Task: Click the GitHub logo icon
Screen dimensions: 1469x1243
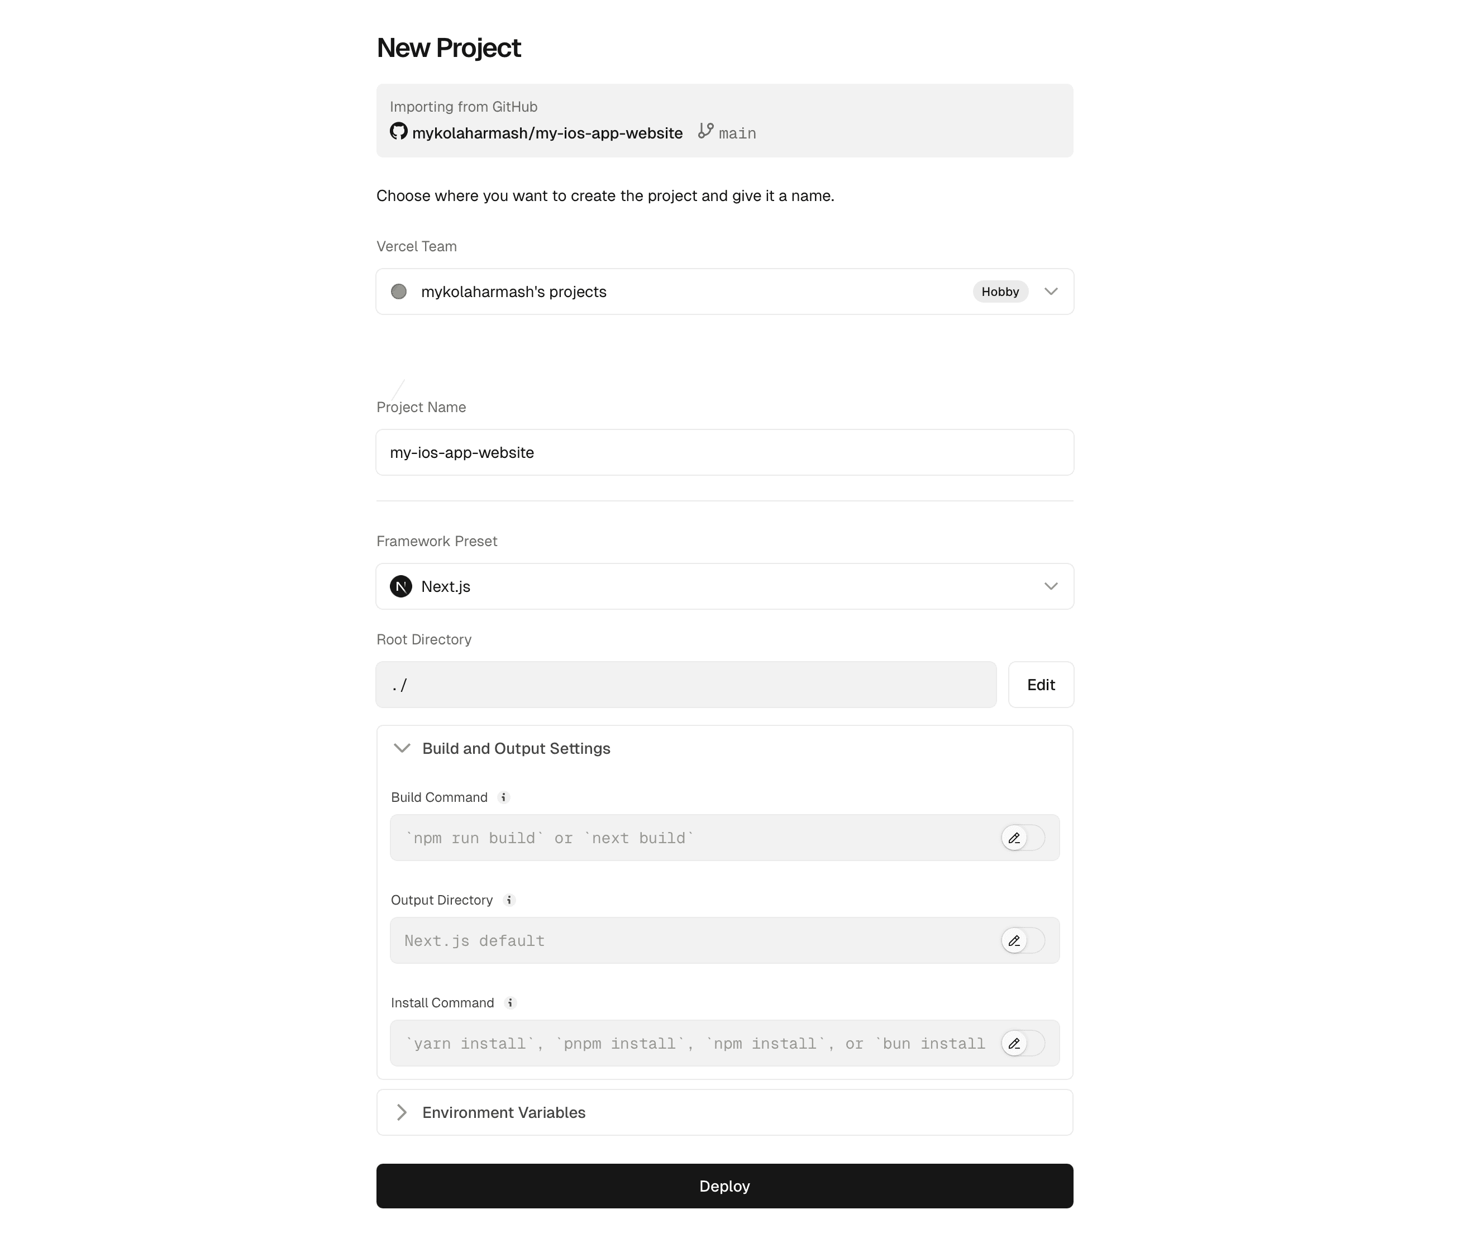Action: [398, 132]
